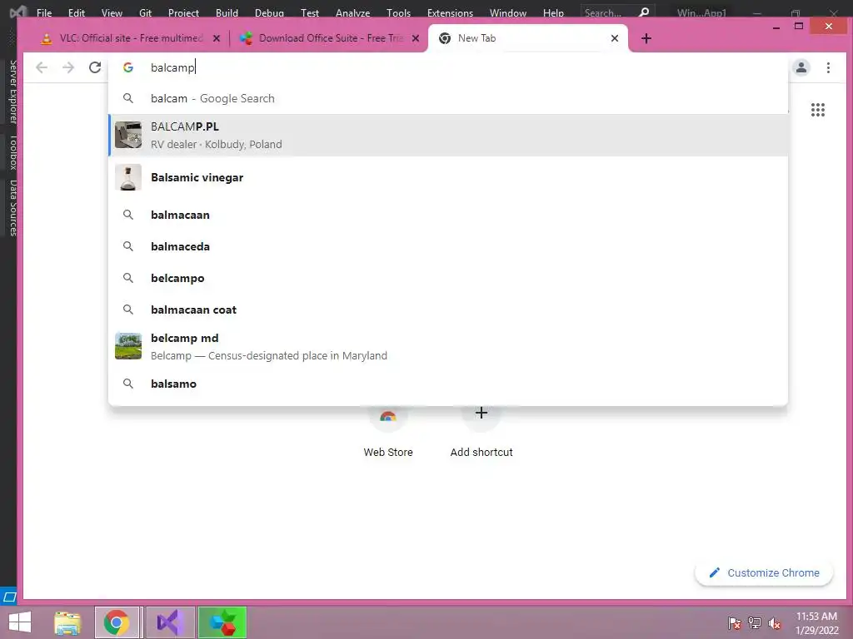Open Visual Studio Debug menu
Viewport: 853px width, 639px height.
click(269, 12)
